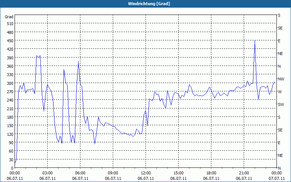Click the 360 label on the left axis
This screenshot has height=182, width=291.
click(x=10, y=66)
